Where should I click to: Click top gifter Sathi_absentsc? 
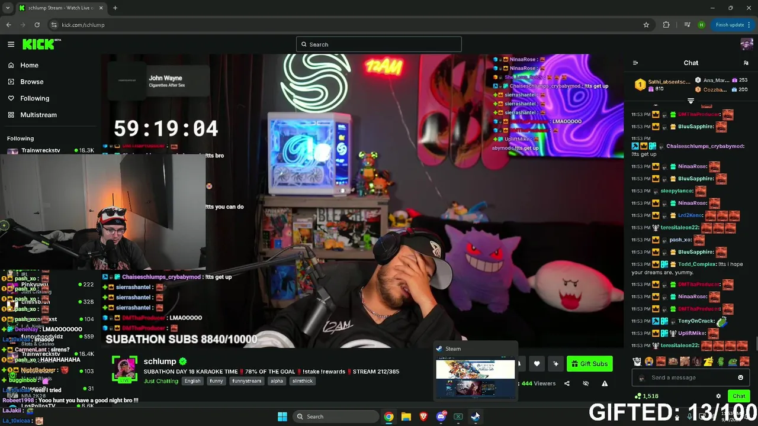click(x=669, y=82)
